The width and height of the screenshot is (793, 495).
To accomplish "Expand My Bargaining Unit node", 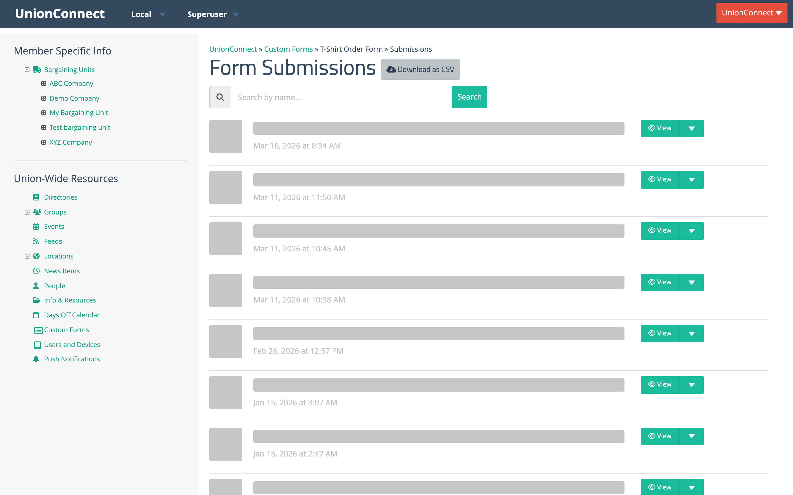I will point(44,113).
